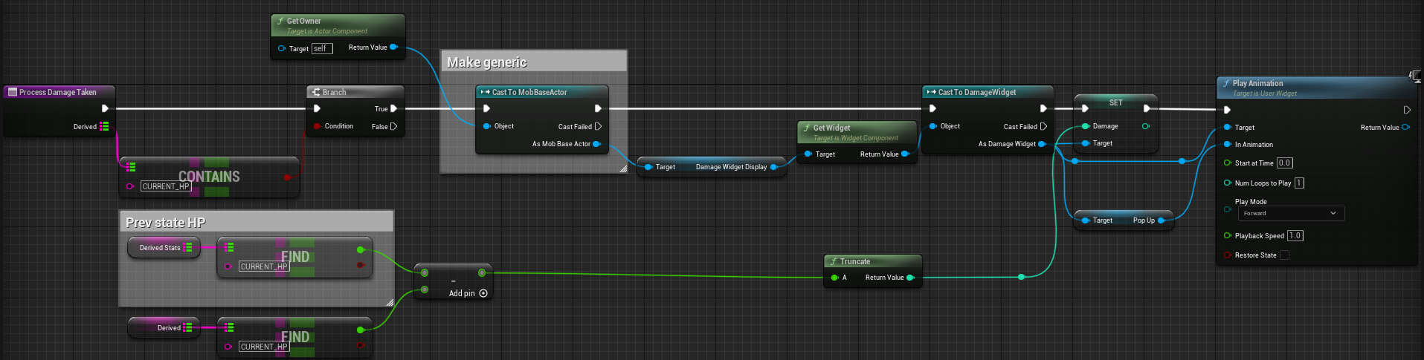
Task: Click the Add pin plus icon on subtract node
Action: (x=483, y=293)
